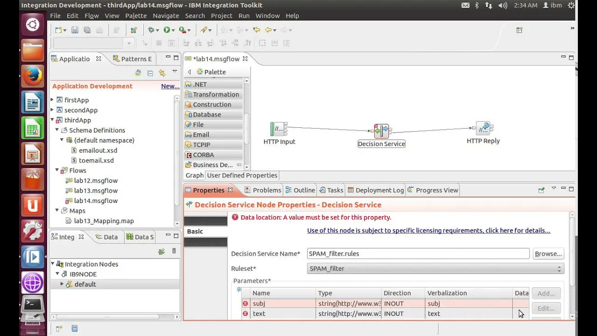Click the New... link in Application Development
This screenshot has width=597, height=336.
pyautogui.click(x=170, y=86)
